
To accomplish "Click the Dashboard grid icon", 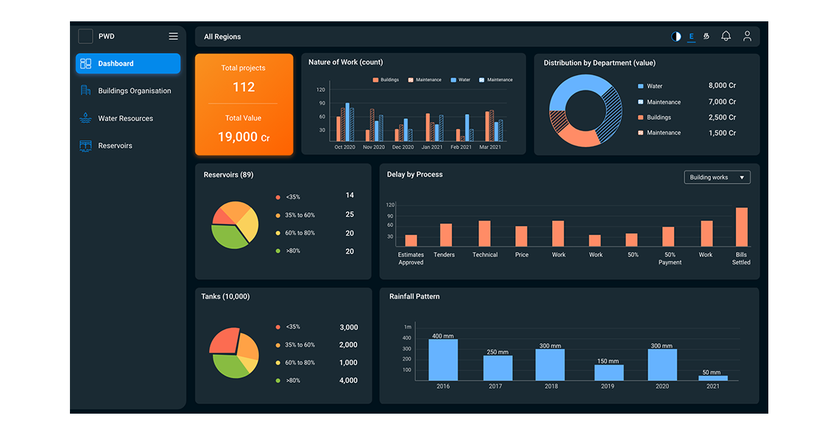I will click(85, 64).
